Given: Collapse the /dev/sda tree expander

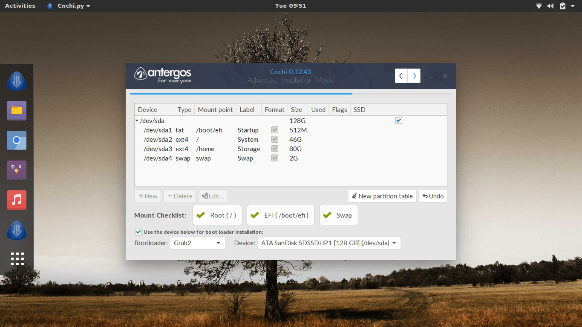Looking at the screenshot, I should pyautogui.click(x=137, y=121).
